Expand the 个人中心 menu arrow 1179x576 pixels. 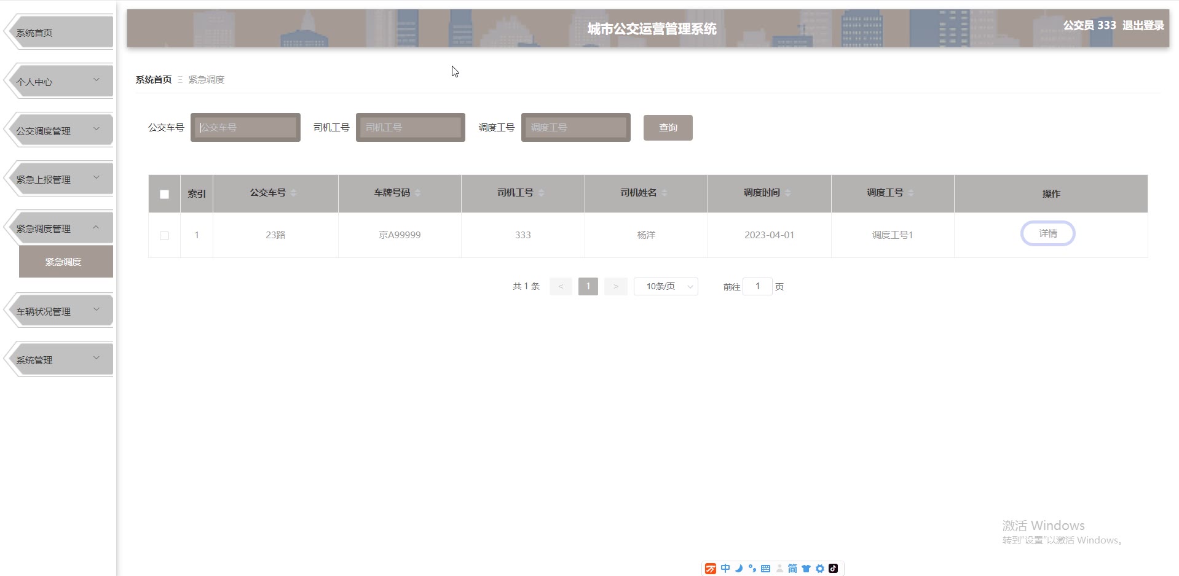click(97, 80)
